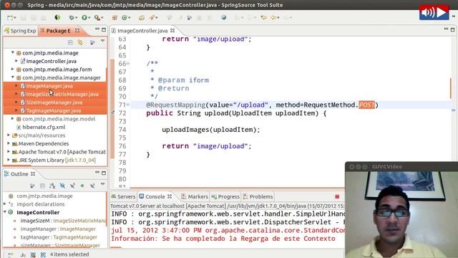Screen dimensions: 458x258
Task: Open the web browser globe icon
Action: pyautogui.click(x=224, y=17)
